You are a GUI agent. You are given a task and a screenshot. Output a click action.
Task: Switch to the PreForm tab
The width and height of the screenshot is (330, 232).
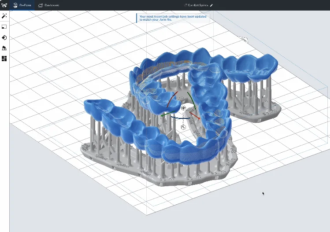click(22, 5)
